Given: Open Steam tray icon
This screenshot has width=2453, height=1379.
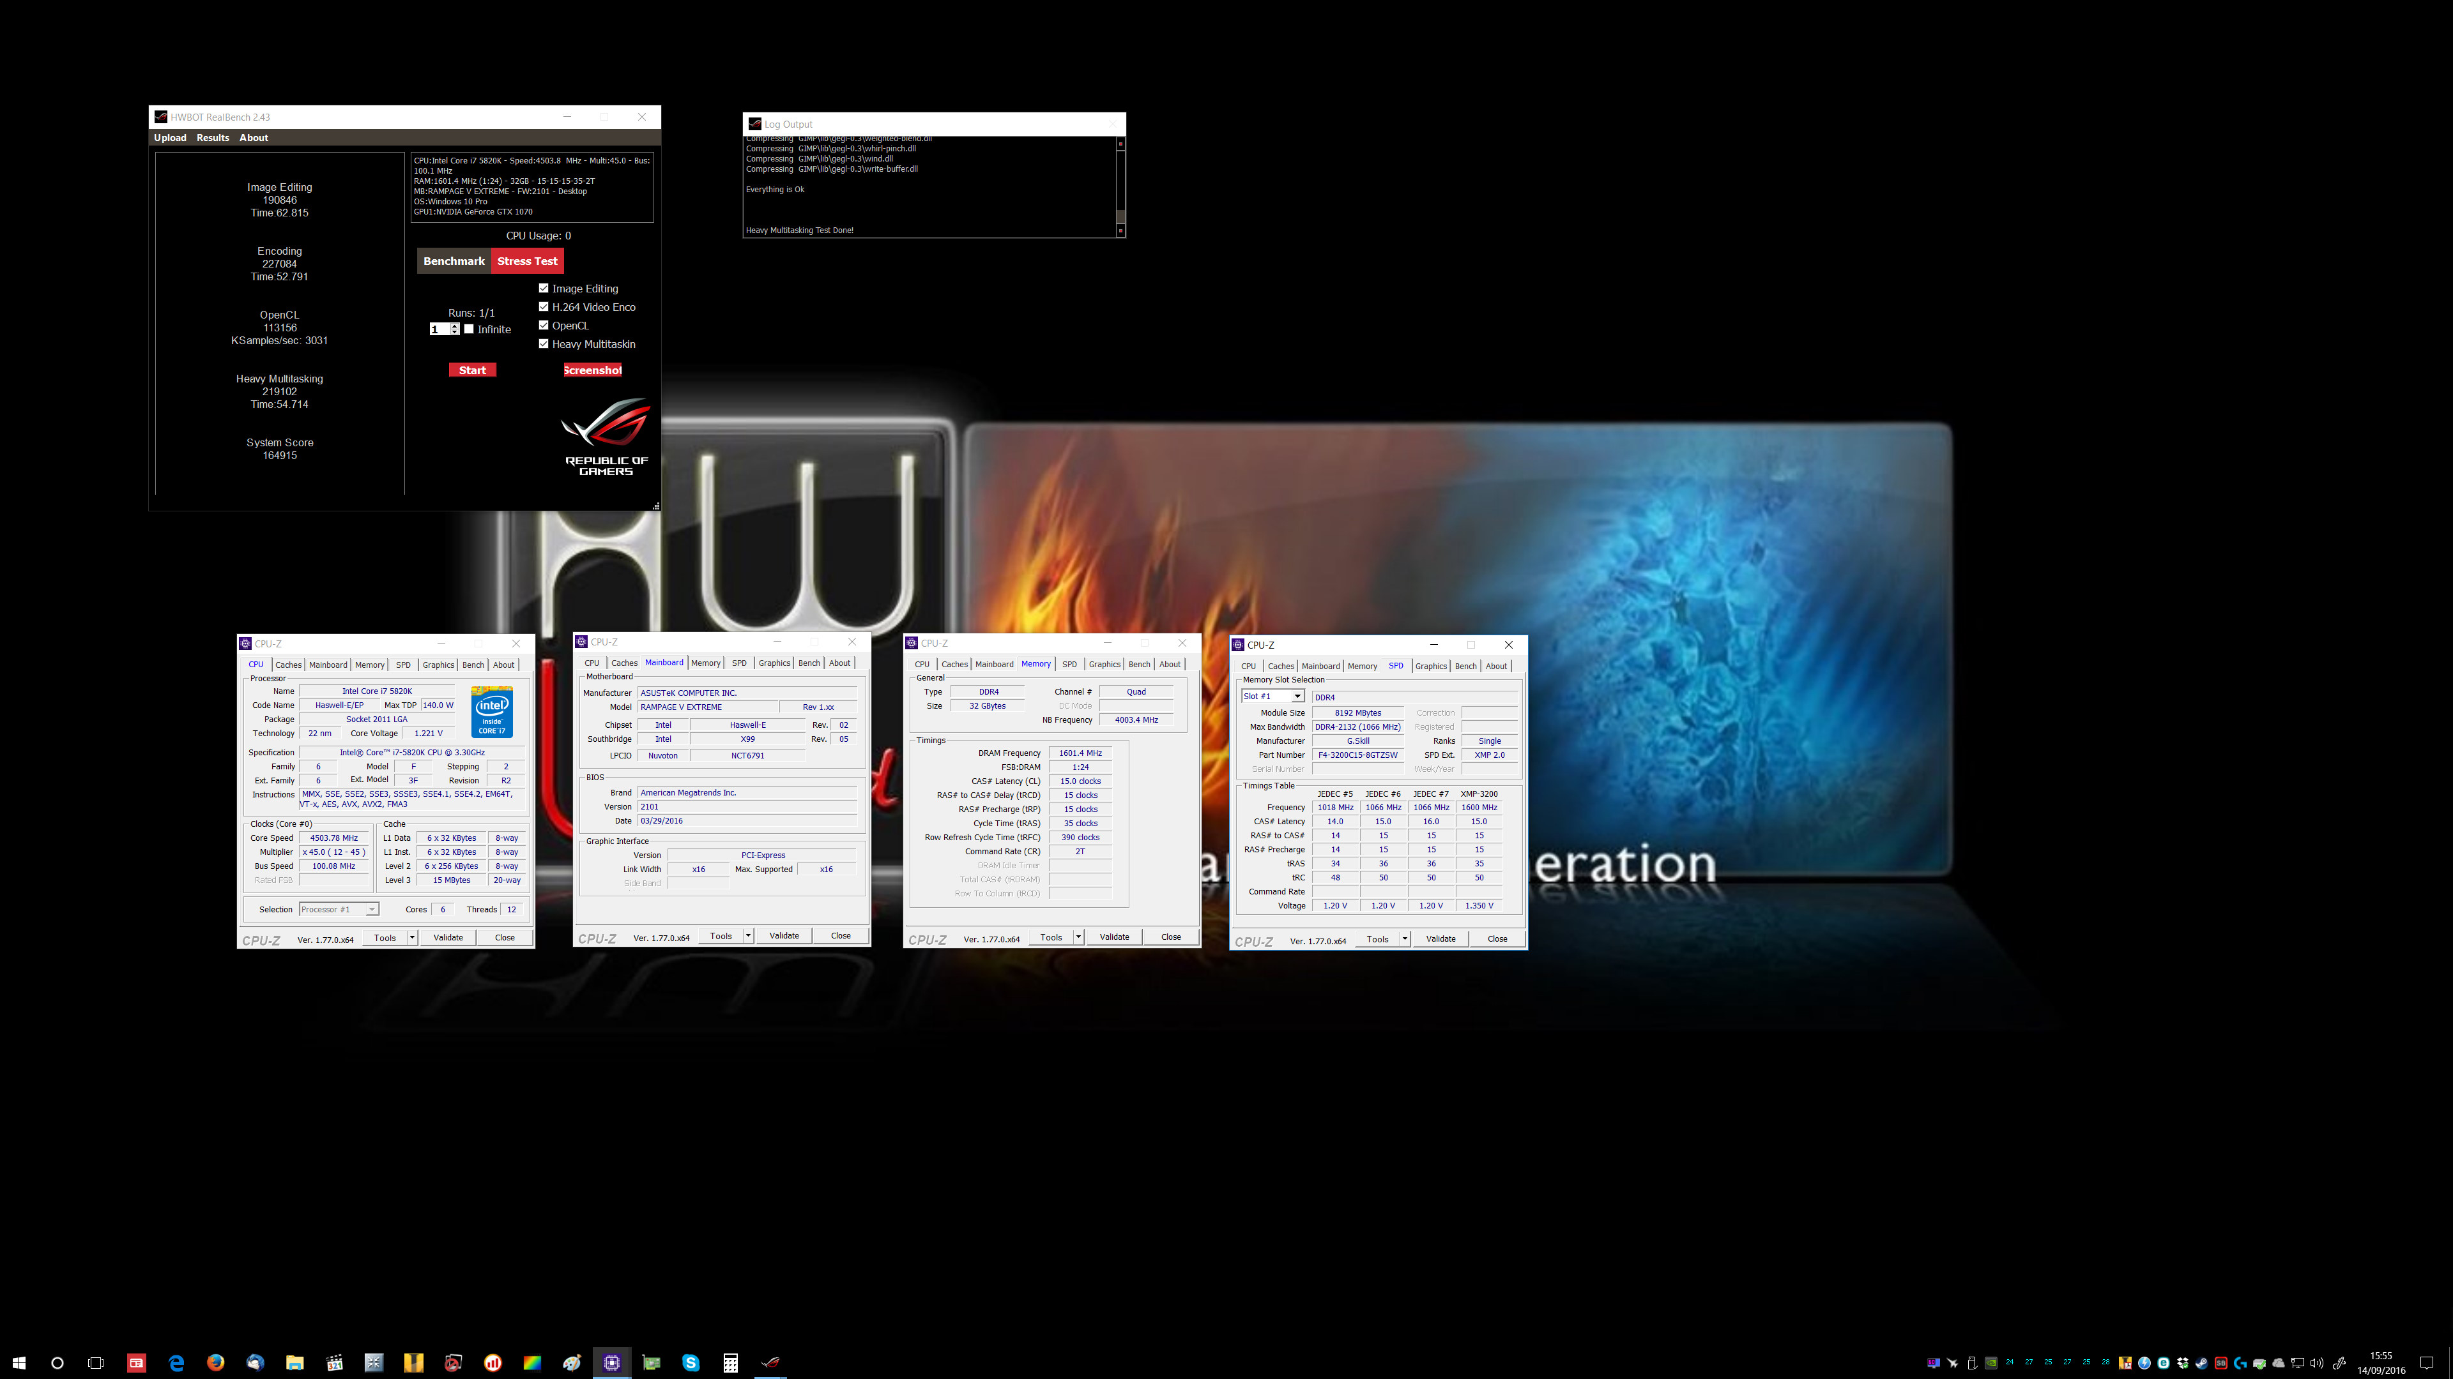Looking at the screenshot, I should click(x=2201, y=1363).
